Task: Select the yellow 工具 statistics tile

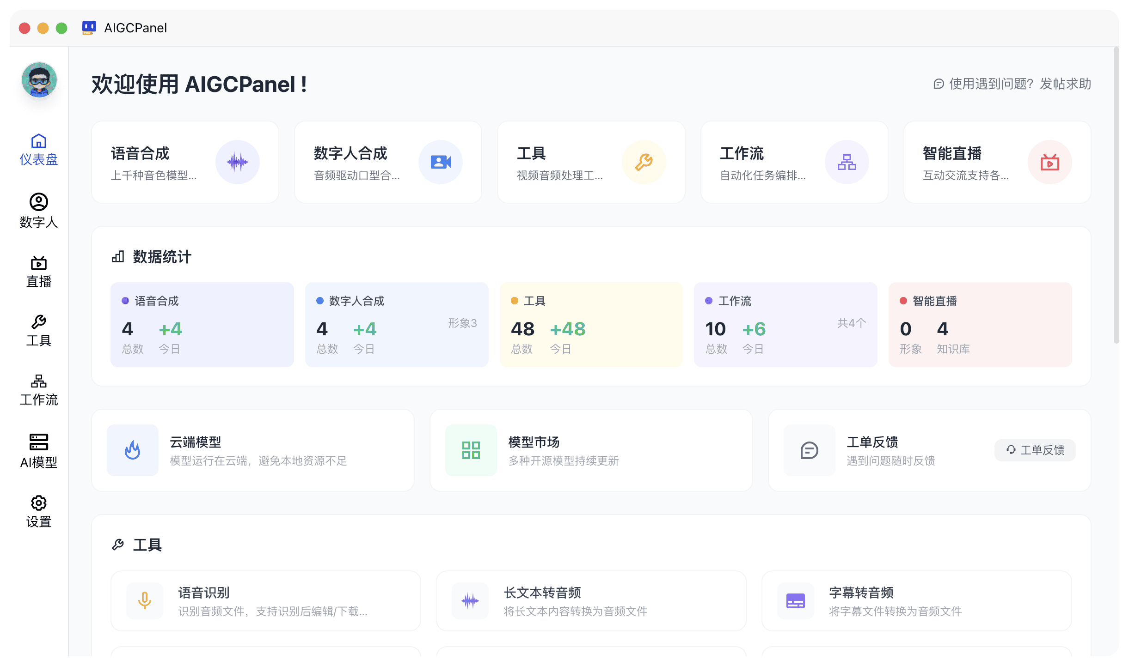Action: (x=591, y=325)
